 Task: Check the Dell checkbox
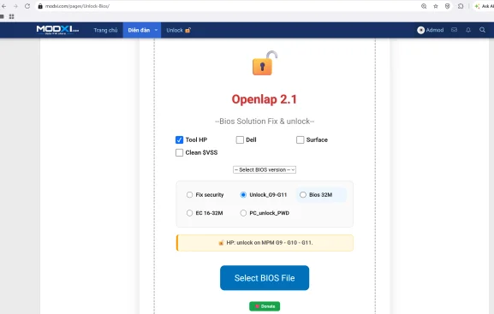tap(240, 139)
